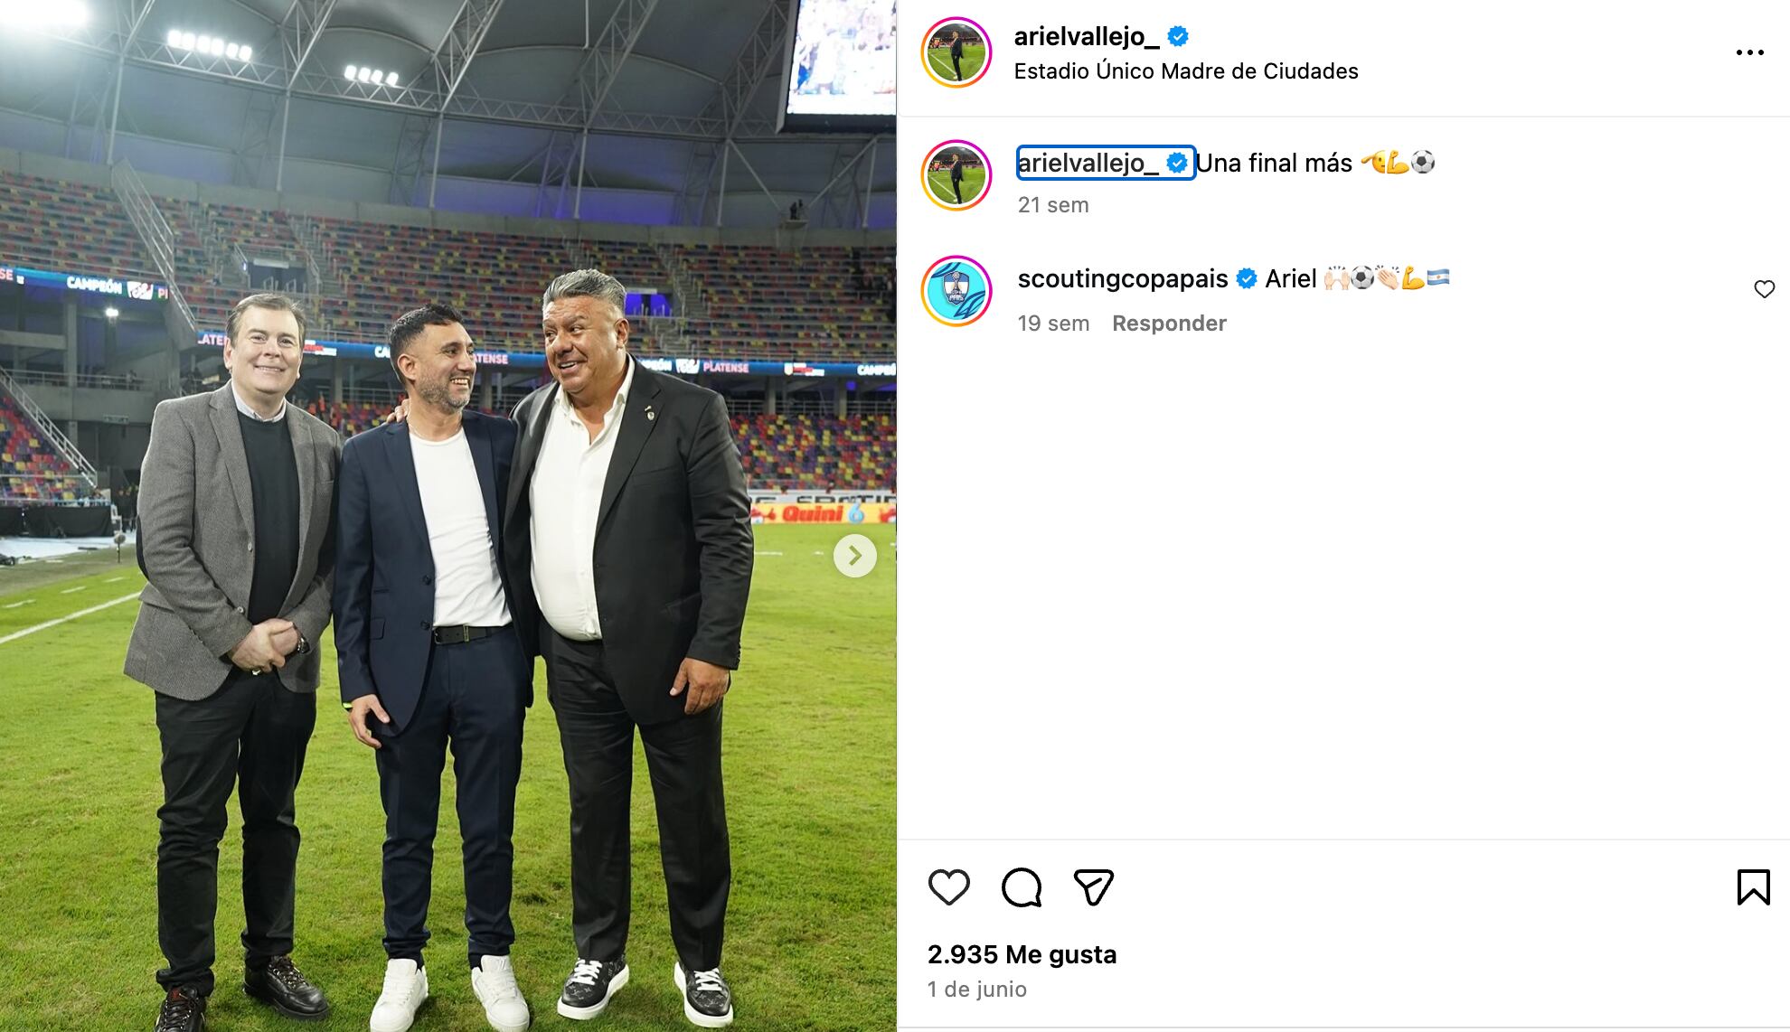
Task: Open arielvallejo_ username in post header
Action: pyautogui.click(x=1087, y=36)
